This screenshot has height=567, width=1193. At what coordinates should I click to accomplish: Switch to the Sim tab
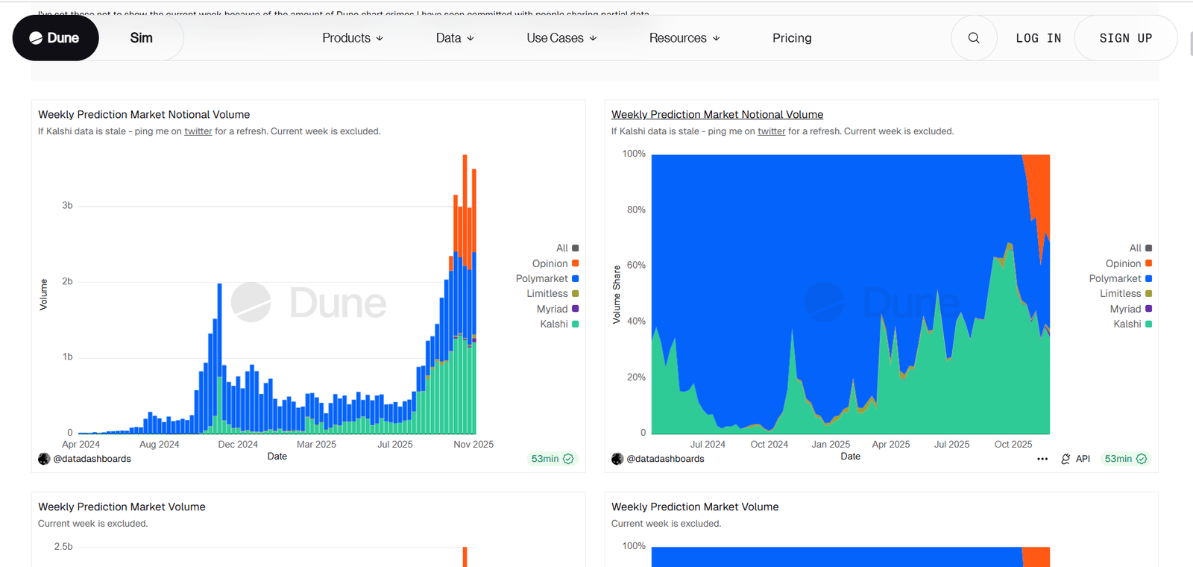click(141, 38)
